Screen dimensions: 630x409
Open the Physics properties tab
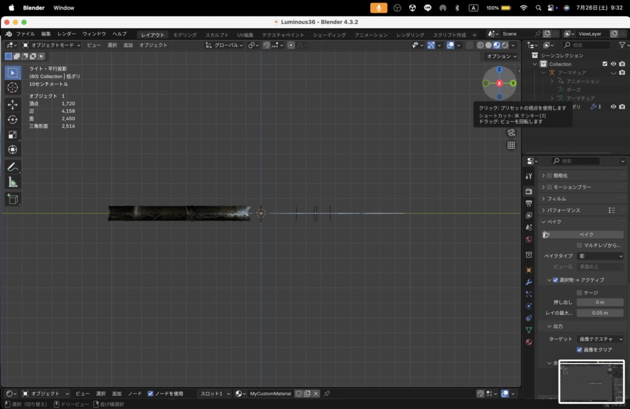tap(528, 306)
